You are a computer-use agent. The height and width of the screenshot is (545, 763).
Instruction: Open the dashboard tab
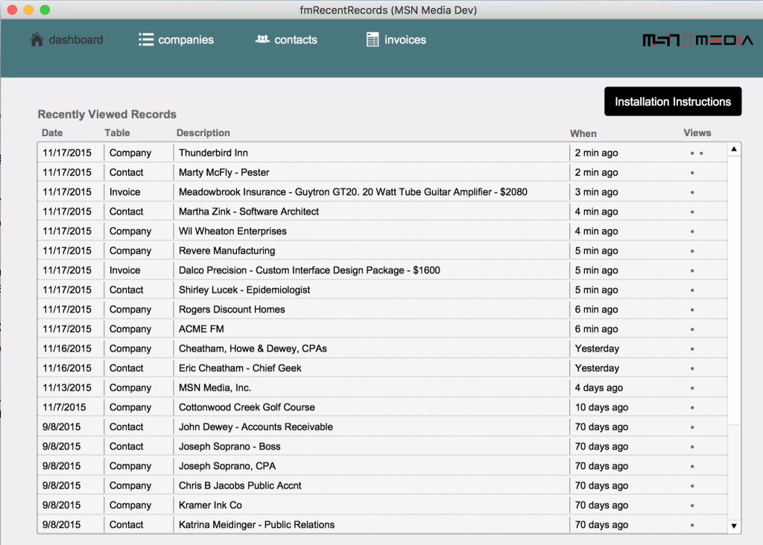[x=66, y=39]
